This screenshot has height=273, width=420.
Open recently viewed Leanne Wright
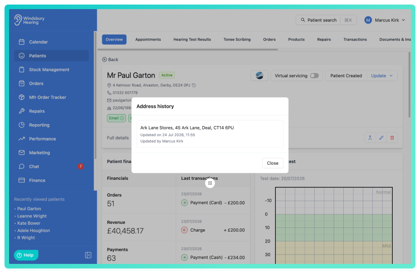pos(32,216)
